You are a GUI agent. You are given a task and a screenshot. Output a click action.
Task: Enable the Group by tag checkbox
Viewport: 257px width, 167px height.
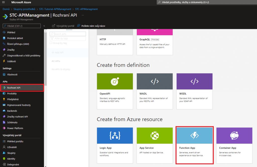[51, 43]
